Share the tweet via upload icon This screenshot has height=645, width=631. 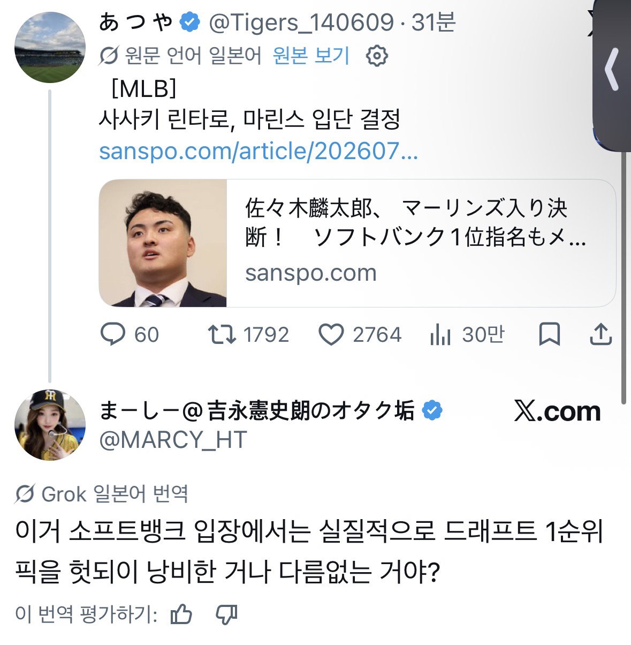point(600,334)
